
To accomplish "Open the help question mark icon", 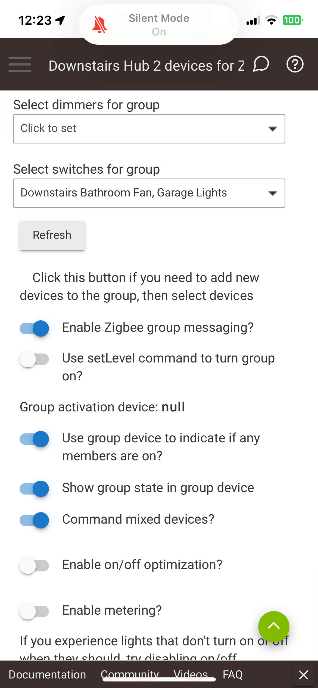I will click(295, 64).
